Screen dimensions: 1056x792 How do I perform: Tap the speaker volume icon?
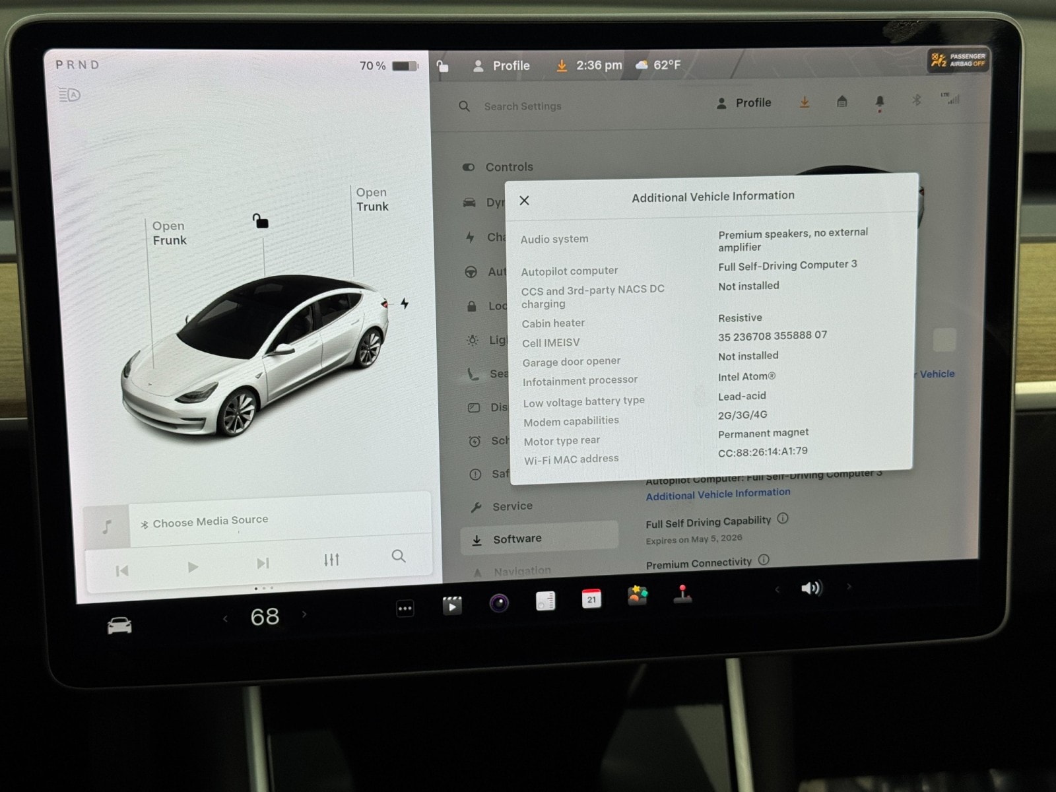click(x=811, y=587)
